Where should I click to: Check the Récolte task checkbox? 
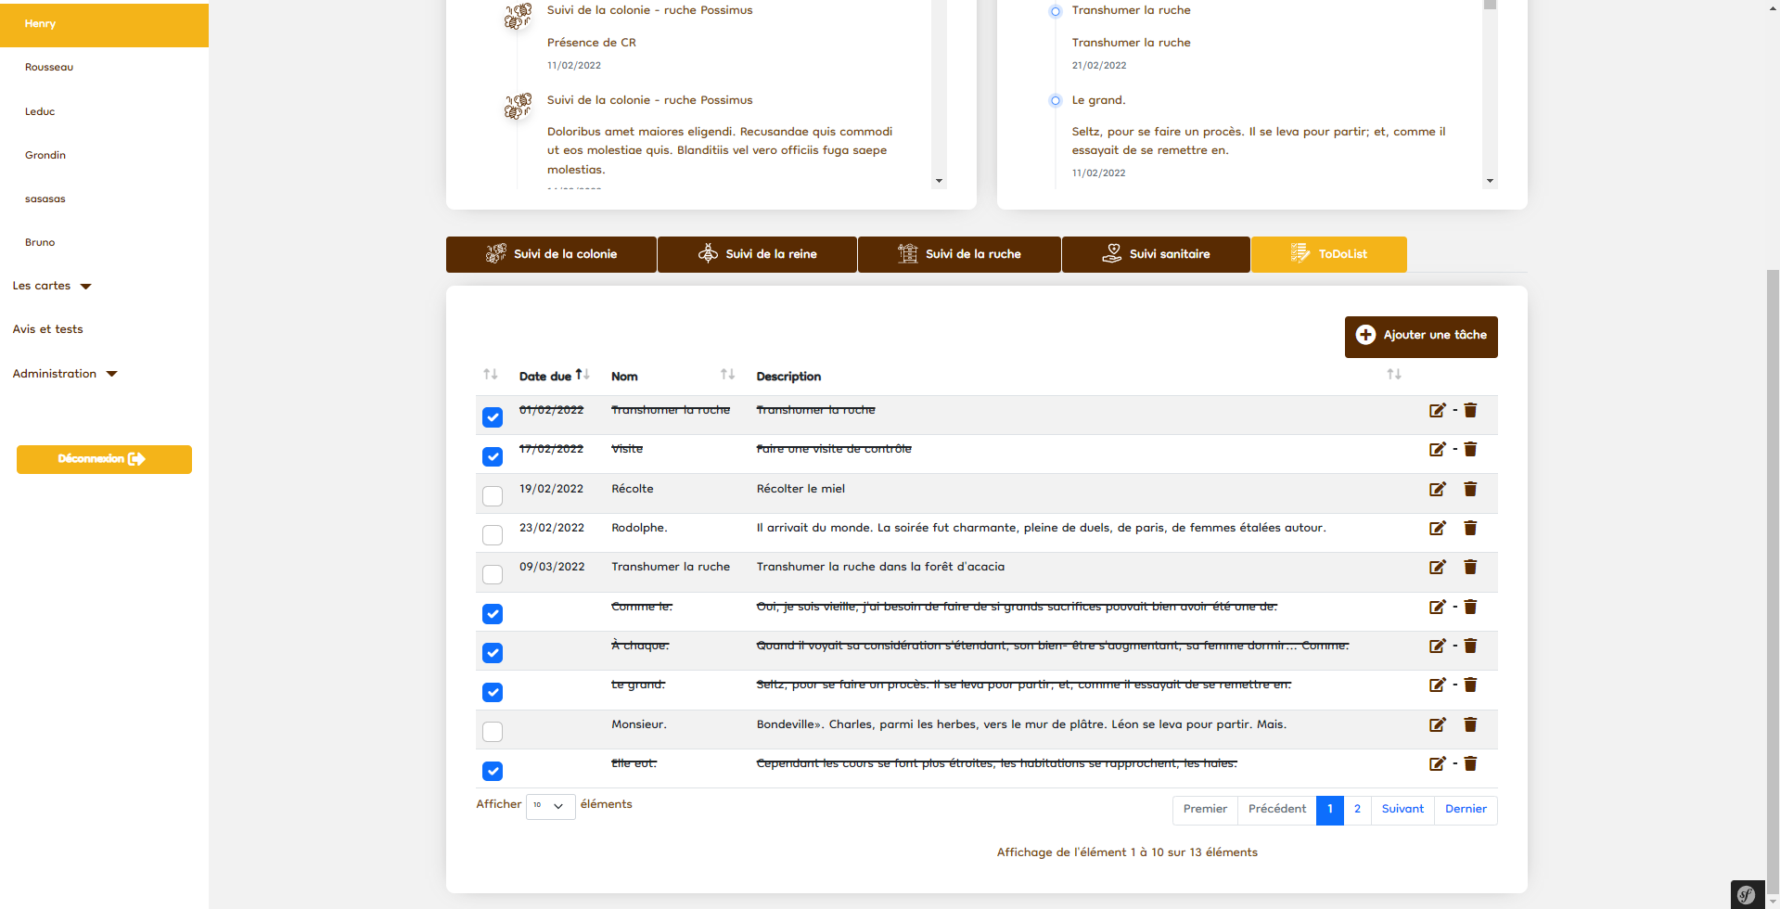[493, 496]
